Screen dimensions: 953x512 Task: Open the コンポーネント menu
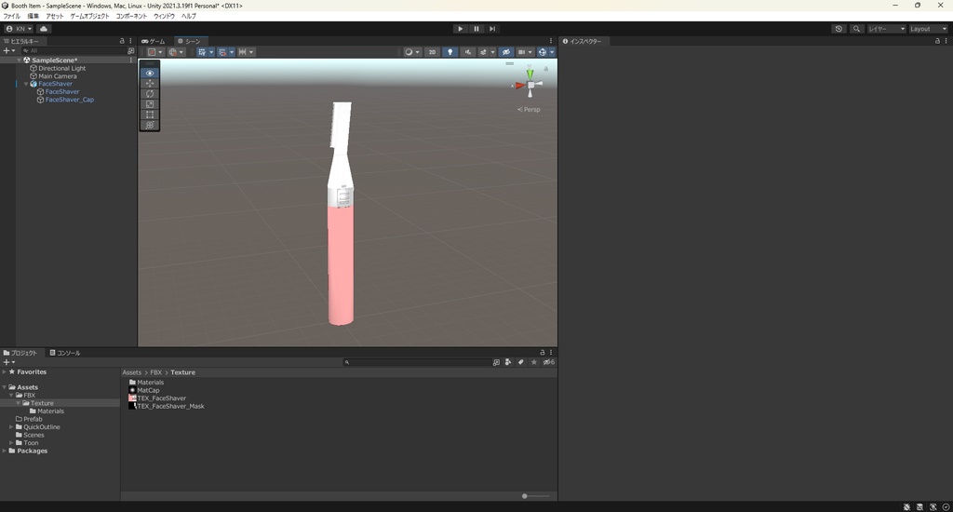coord(131,16)
